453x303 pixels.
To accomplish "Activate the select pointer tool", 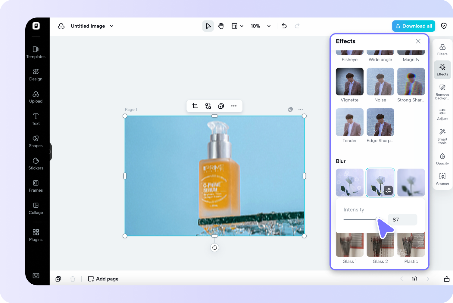I will [x=208, y=26].
